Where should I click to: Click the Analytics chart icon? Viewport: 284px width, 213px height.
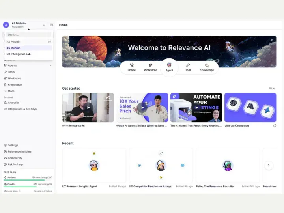pos(5,103)
